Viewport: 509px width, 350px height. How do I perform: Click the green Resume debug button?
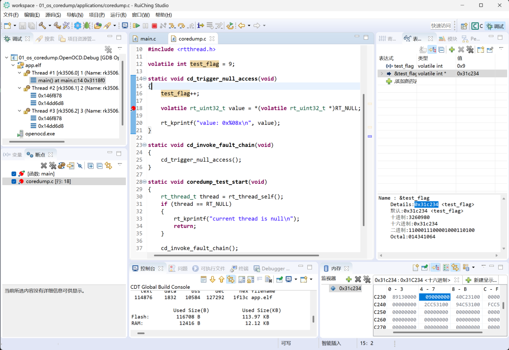[x=136, y=26]
